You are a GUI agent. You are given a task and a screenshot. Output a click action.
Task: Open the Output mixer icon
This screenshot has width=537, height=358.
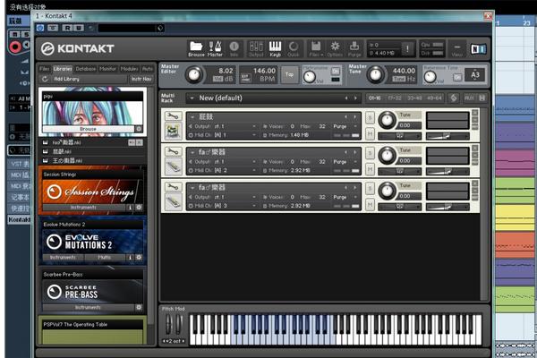pyautogui.click(x=256, y=49)
